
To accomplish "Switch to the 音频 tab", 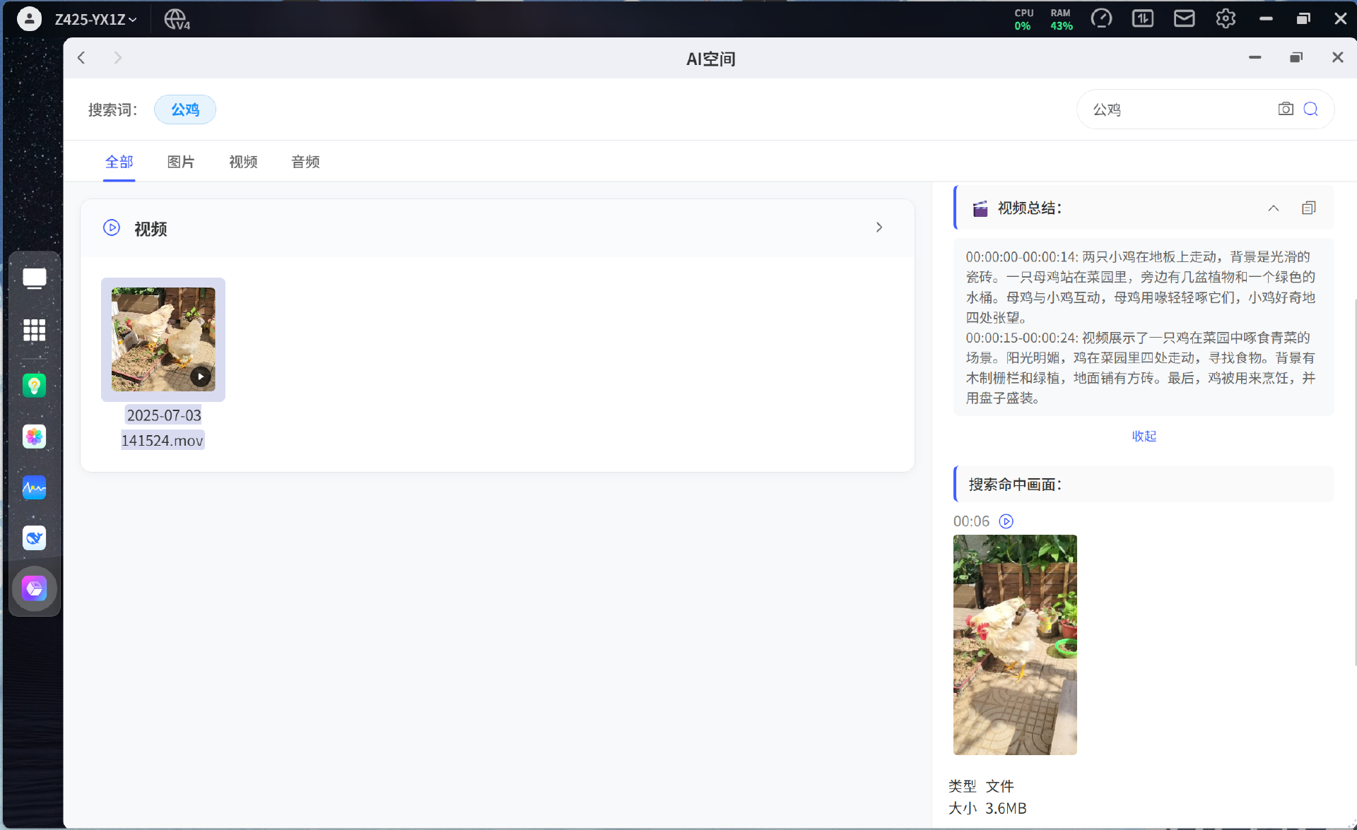I will point(305,162).
